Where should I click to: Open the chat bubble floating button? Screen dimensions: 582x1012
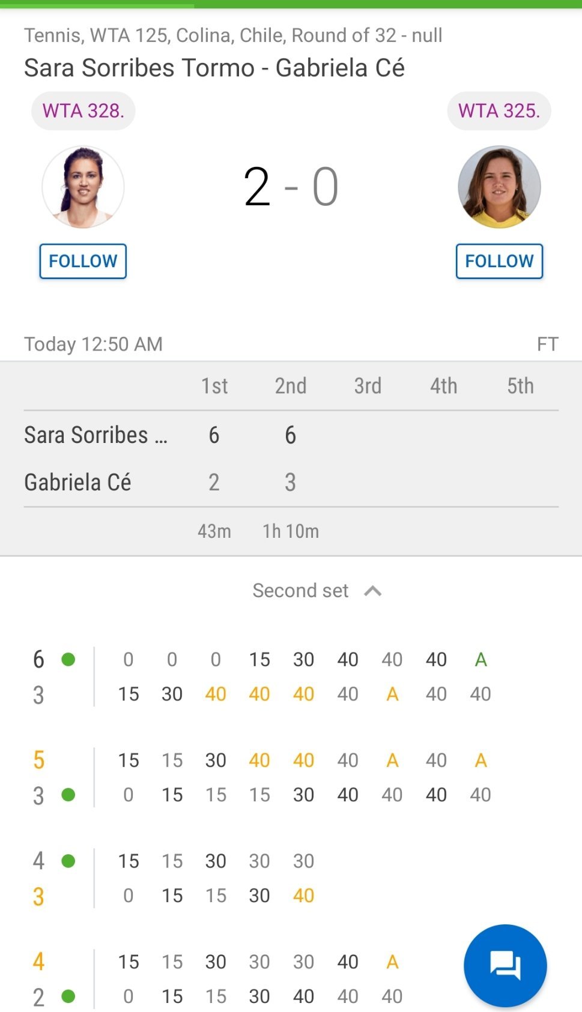[505, 965]
